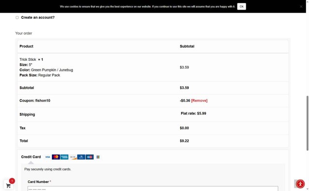Click the Tax value $0.00
Image resolution: width=309 pixels, height=191 pixels.
184,128
